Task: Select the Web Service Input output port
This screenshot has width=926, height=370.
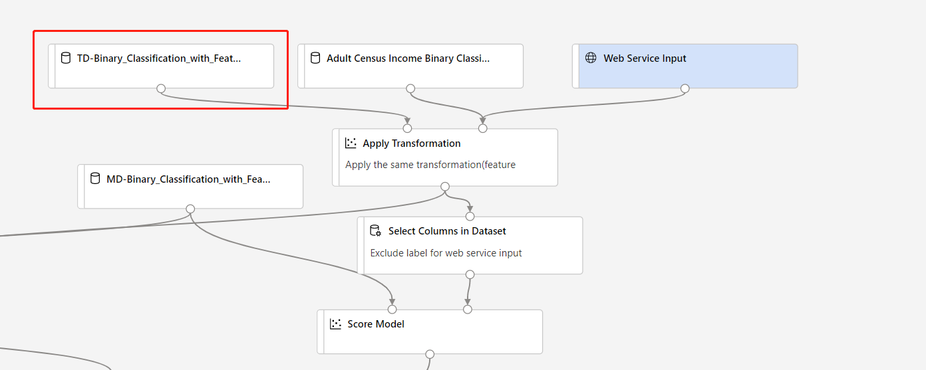Action: click(685, 88)
